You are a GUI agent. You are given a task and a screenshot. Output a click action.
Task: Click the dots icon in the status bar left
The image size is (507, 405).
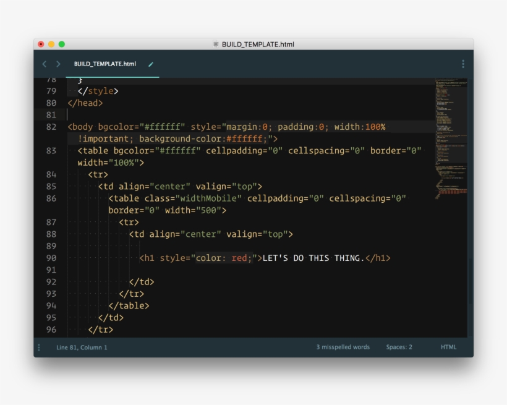[x=39, y=347]
